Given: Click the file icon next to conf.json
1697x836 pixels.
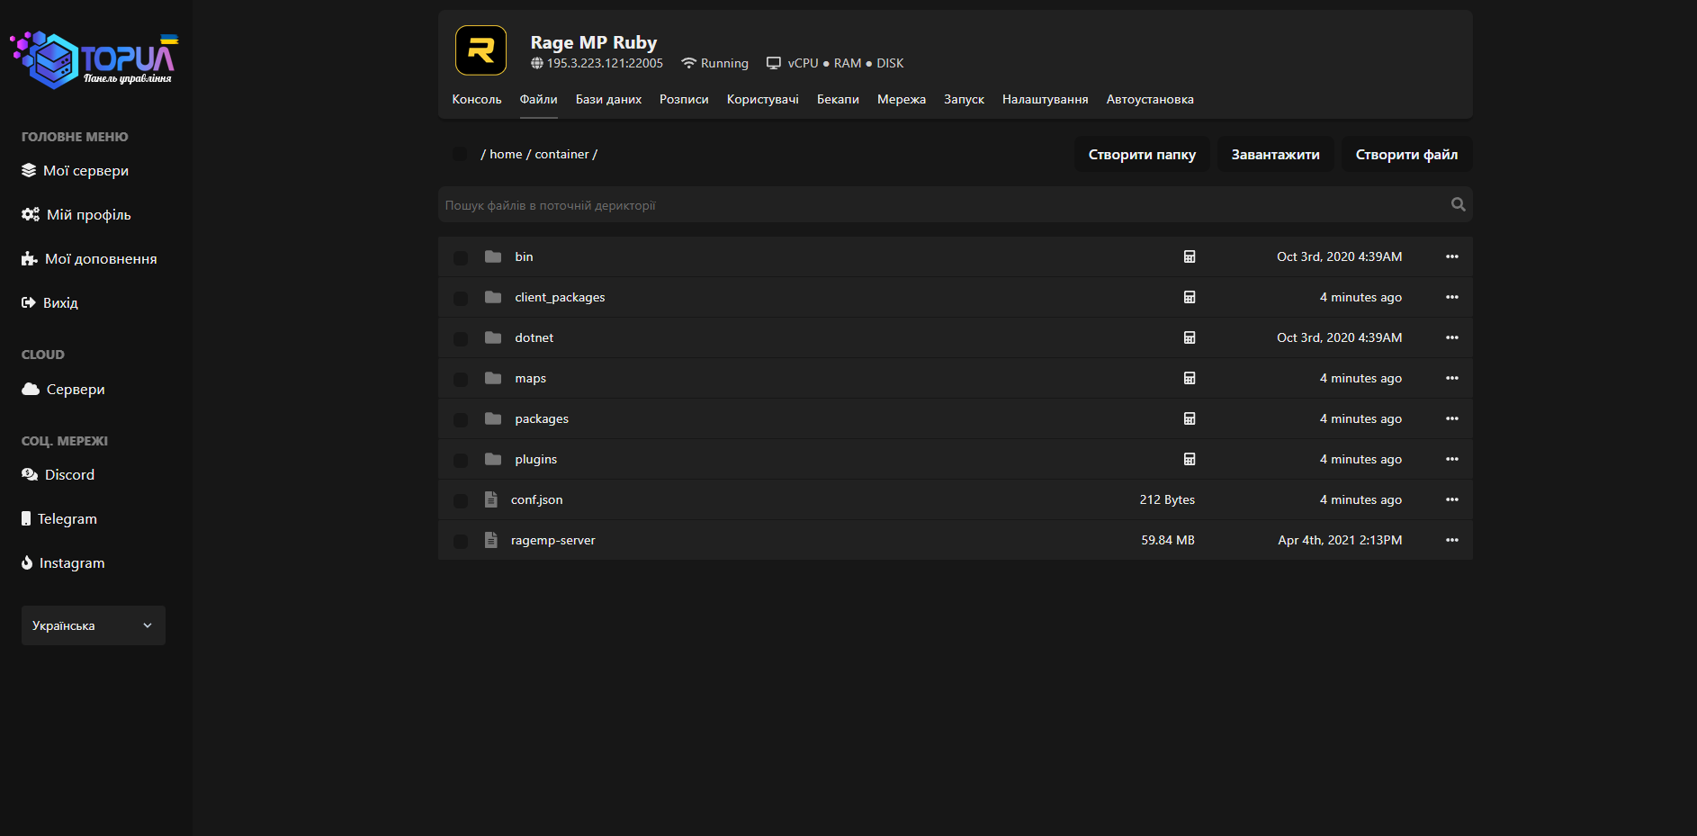Looking at the screenshot, I should click(x=491, y=499).
